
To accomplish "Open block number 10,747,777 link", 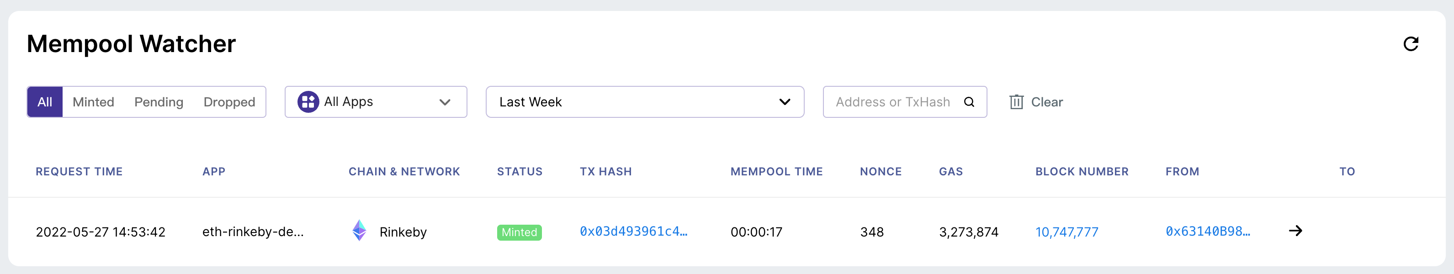I will click(1066, 232).
